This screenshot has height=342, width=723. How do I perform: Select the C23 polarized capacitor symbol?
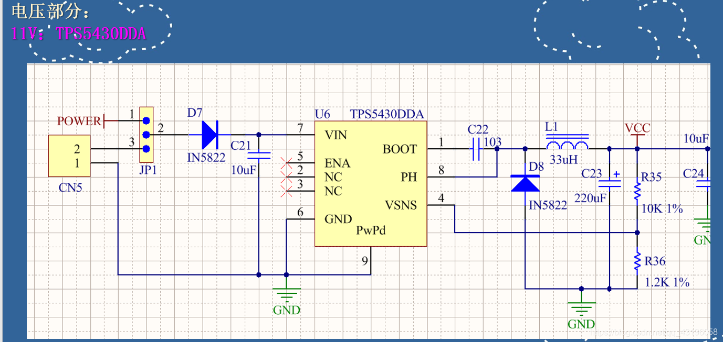click(610, 181)
